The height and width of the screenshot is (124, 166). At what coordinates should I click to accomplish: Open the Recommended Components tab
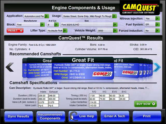click(x=50, y=116)
